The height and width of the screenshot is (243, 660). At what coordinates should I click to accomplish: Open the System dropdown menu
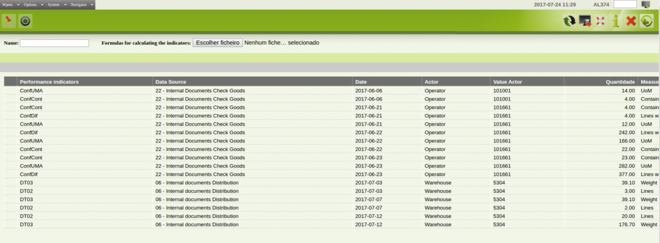click(56, 5)
